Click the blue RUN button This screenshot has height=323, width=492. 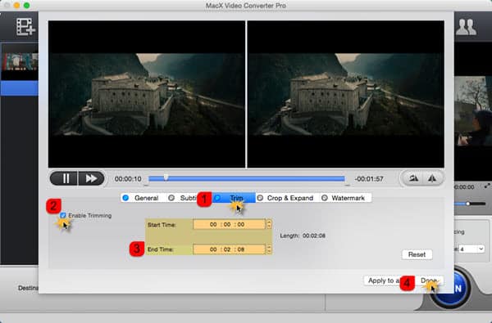coord(450,289)
